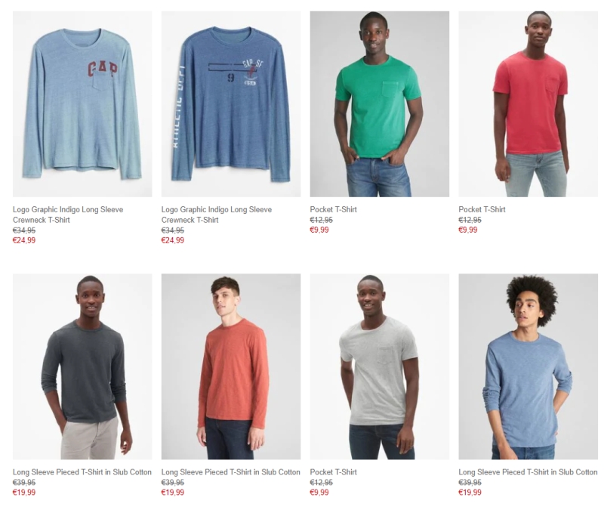604x516 pixels.
Task: Click the first Logo Graphic Indigo Long Sleeve title
Action: point(68,215)
